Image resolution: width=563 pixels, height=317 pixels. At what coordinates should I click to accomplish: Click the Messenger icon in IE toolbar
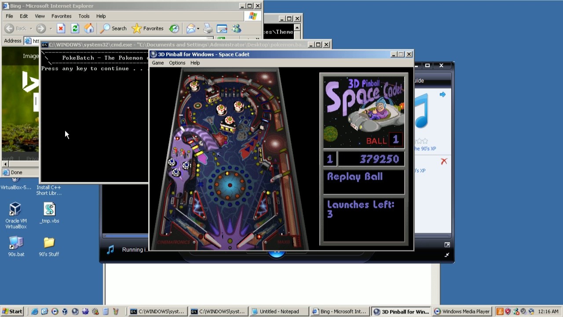tap(236, 28)
